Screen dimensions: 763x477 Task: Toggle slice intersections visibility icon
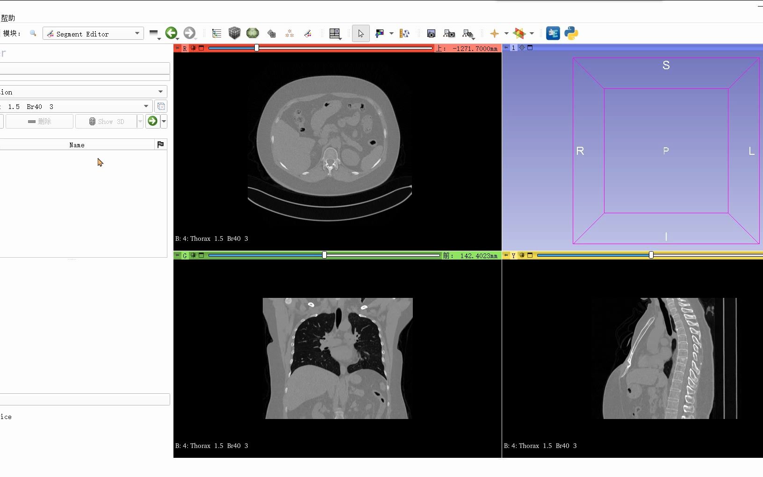tap(519, 33)
